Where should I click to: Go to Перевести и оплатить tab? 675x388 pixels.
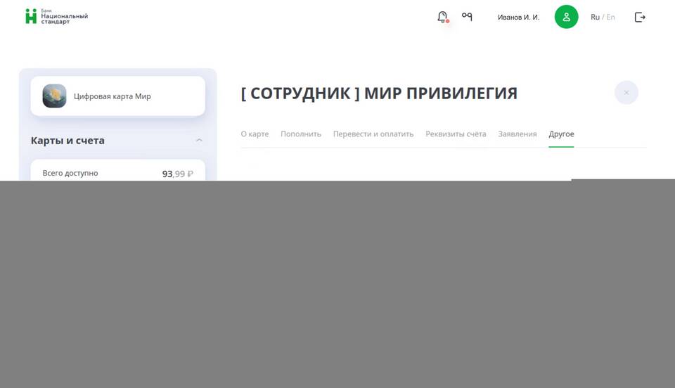click(373, 134)
